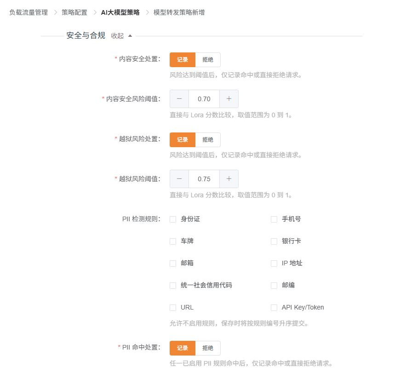Click the 内容安全风险阈值 input showing 0.70

tap(204, 99)
